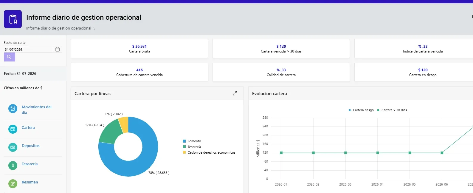Toggle Cartera riesgo series legend
This screenshot has width=473, height=193.
[x=361, y=110]
